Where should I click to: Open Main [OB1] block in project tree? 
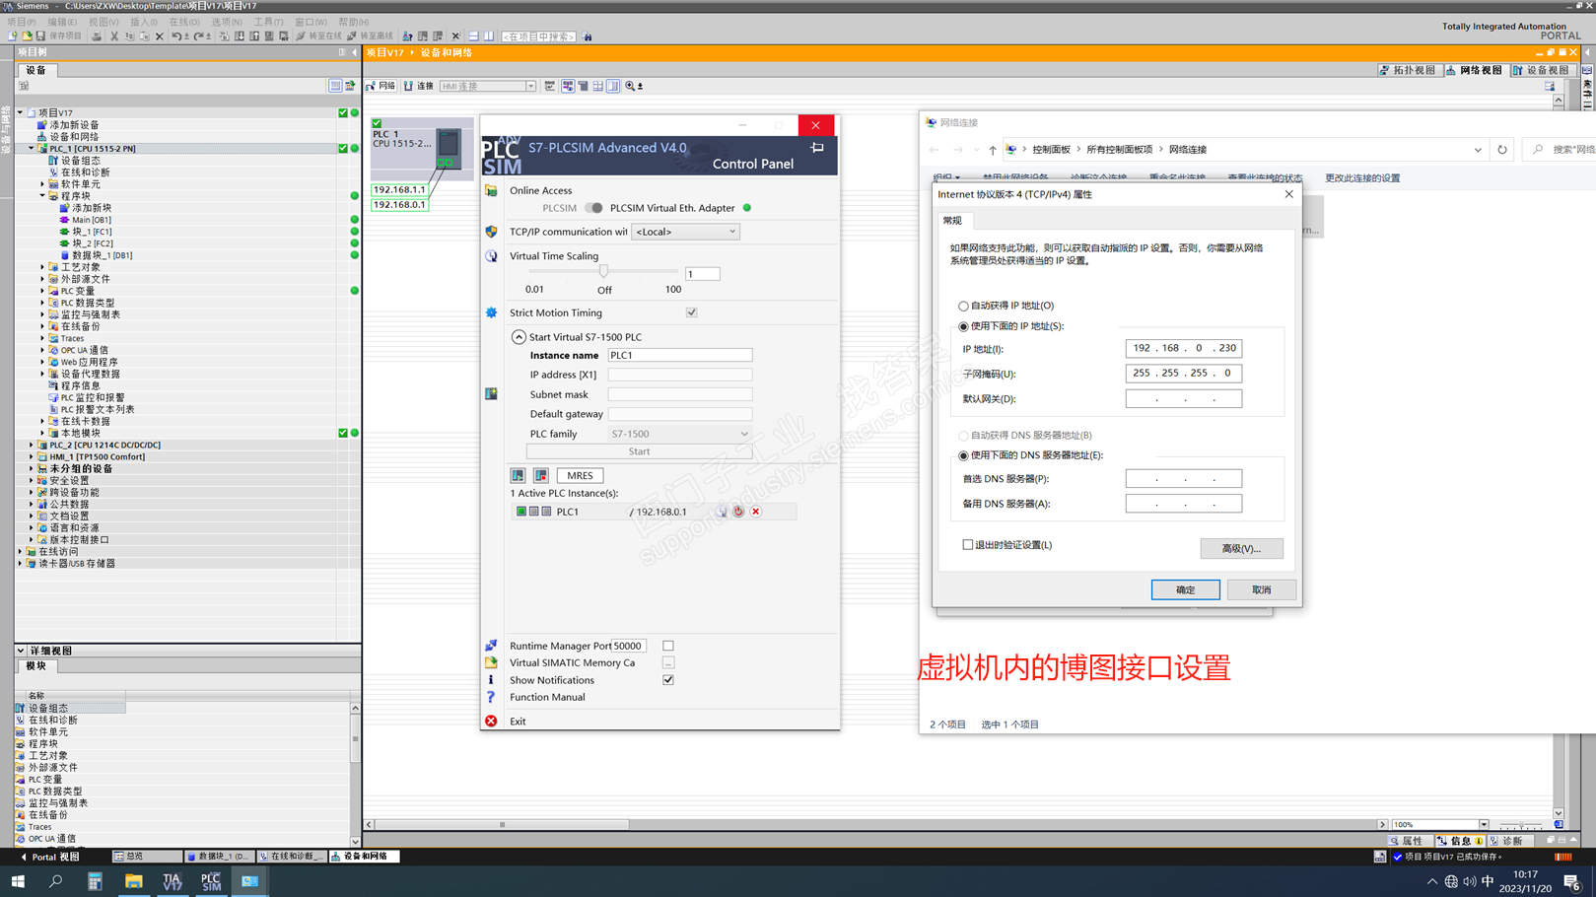click(91, 220)
